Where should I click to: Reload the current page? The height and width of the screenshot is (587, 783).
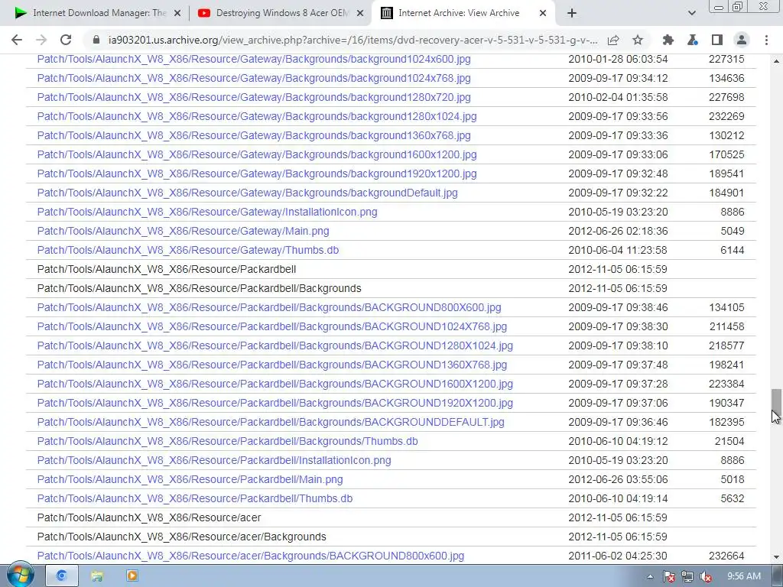click(x=66, y=40)
